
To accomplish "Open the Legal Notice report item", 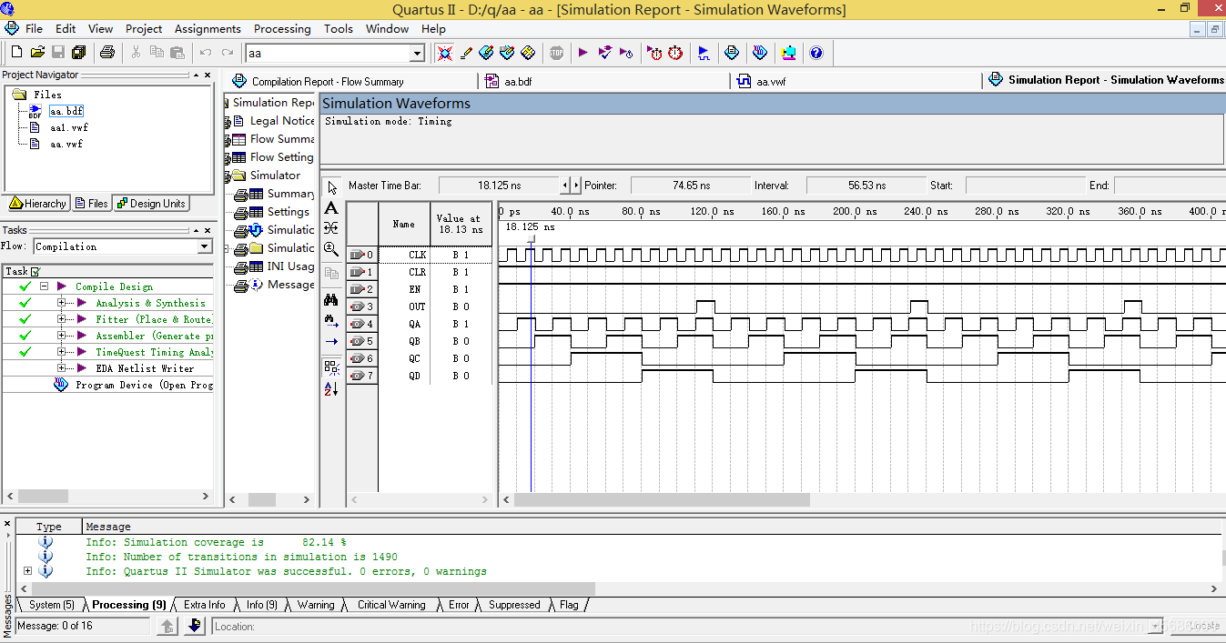I will (x=281, y=120).
